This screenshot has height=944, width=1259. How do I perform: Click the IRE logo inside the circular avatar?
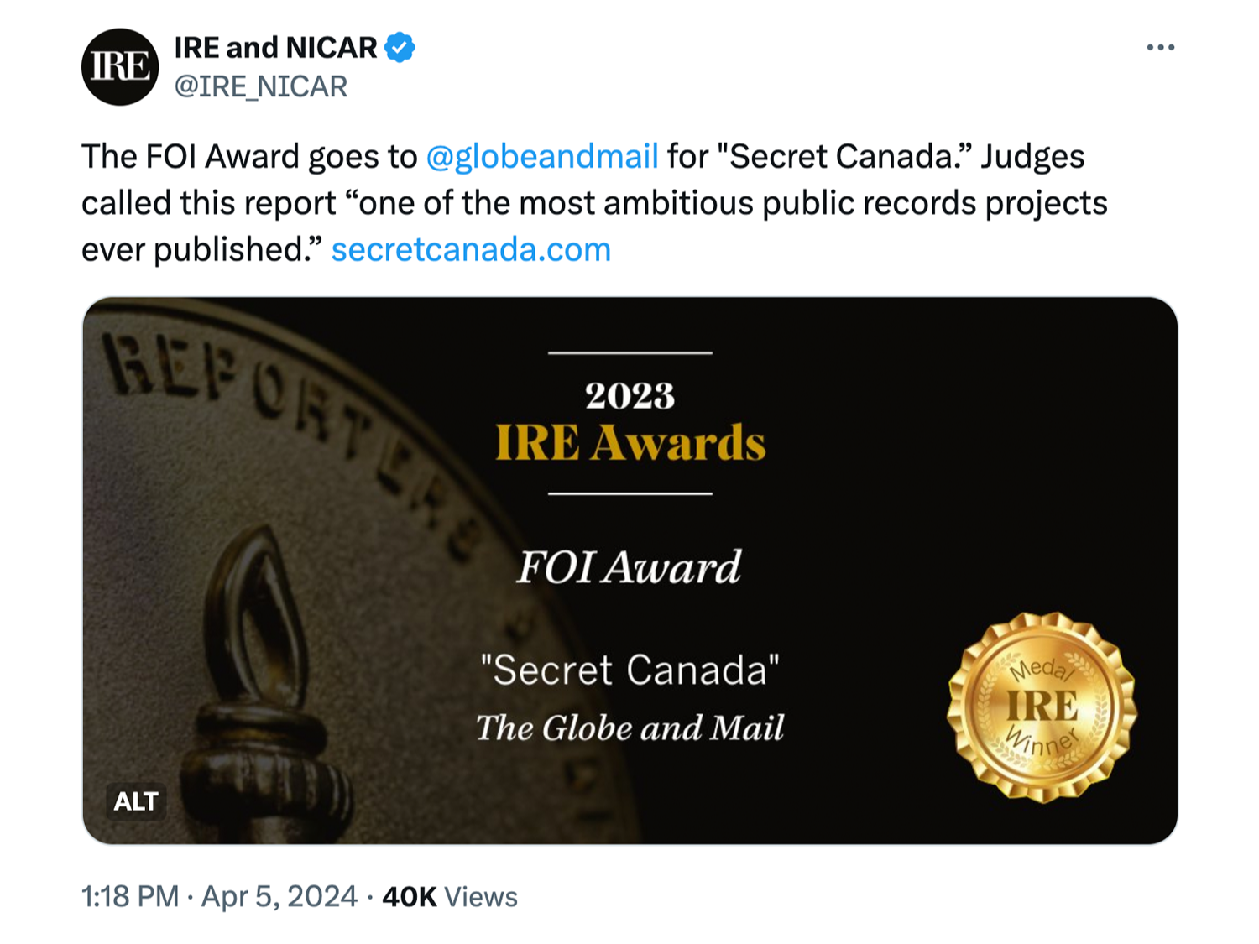(x=120, y=67)
